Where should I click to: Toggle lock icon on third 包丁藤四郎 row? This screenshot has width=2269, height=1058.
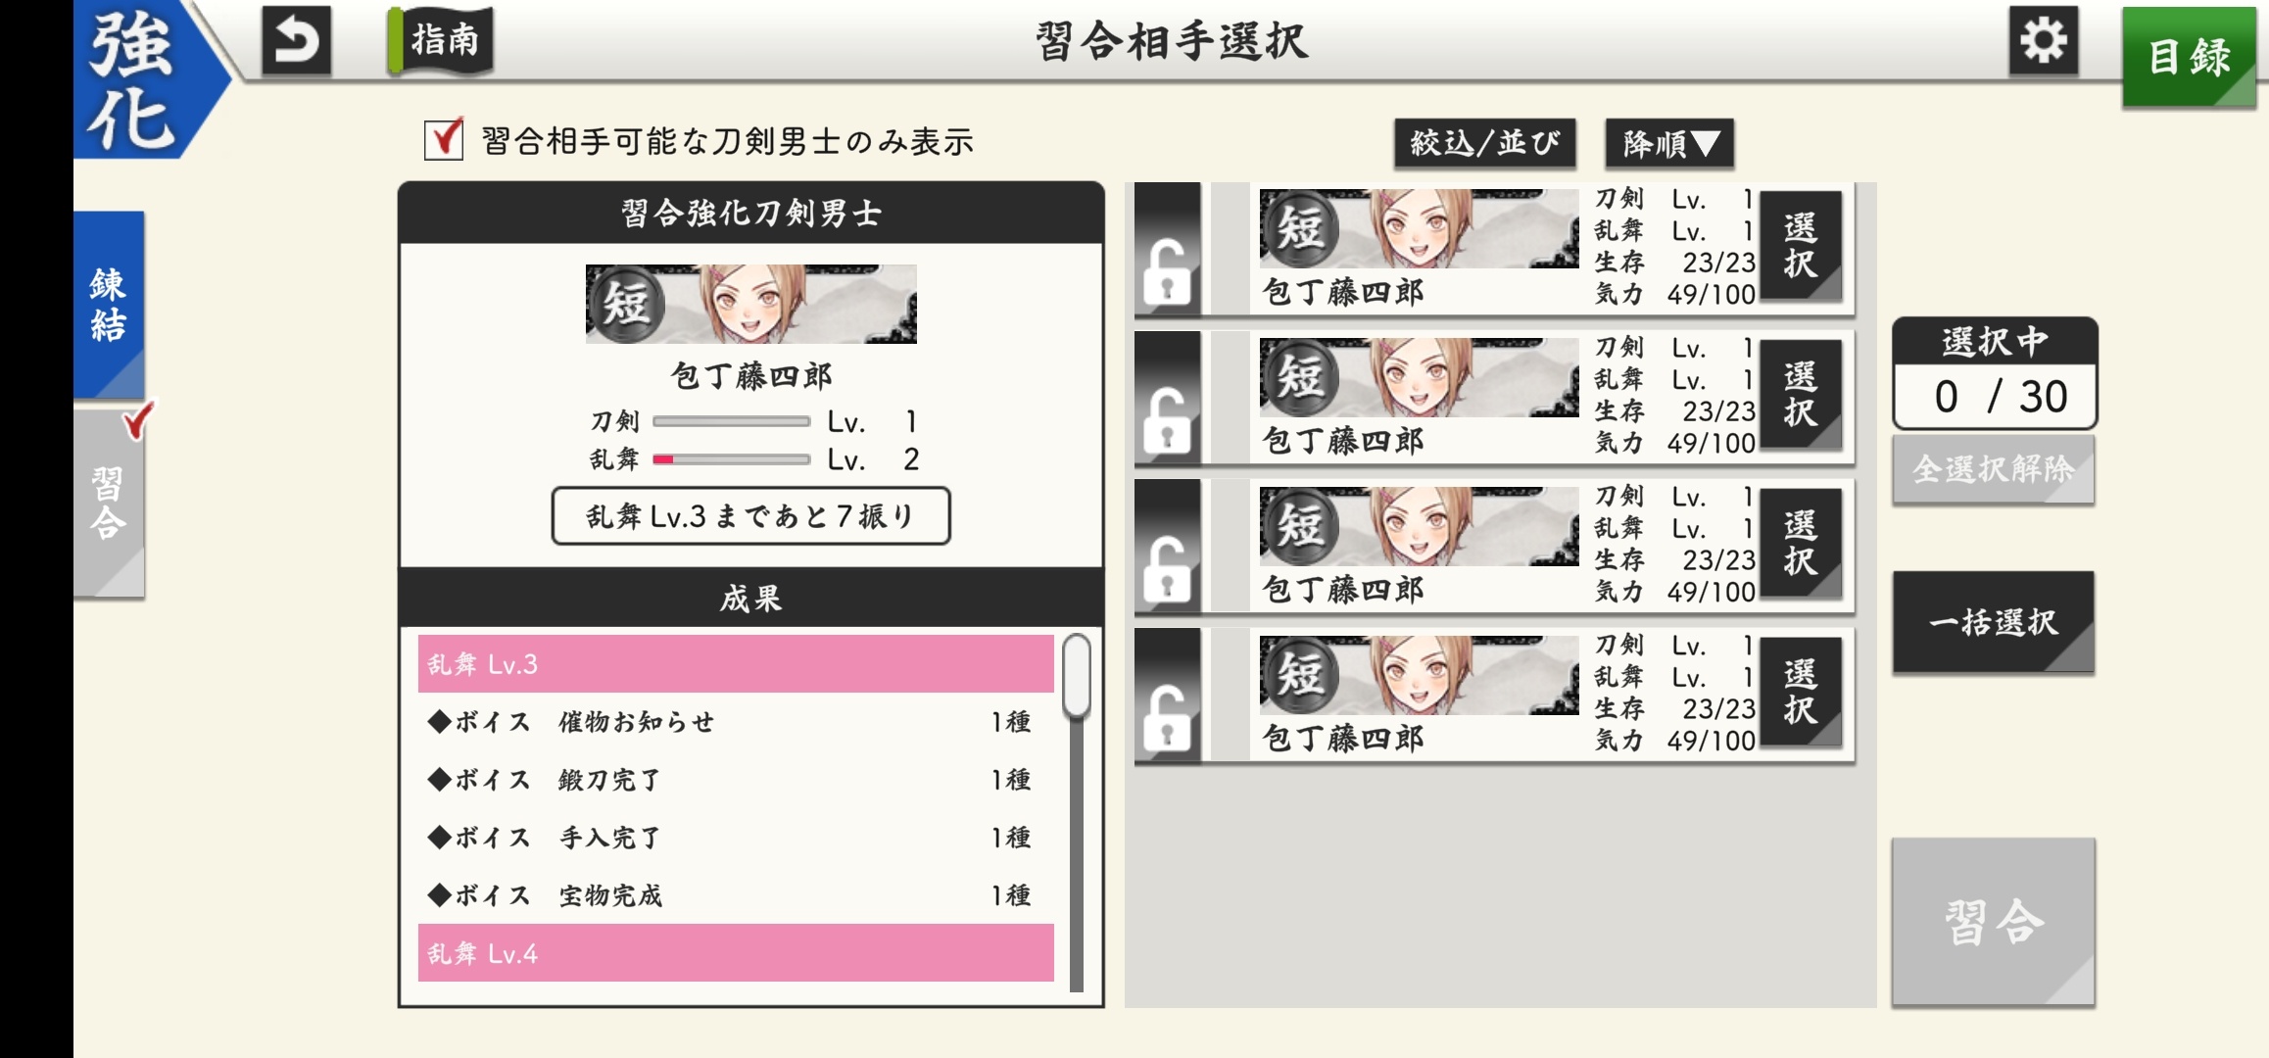[x=1167, y=547]
